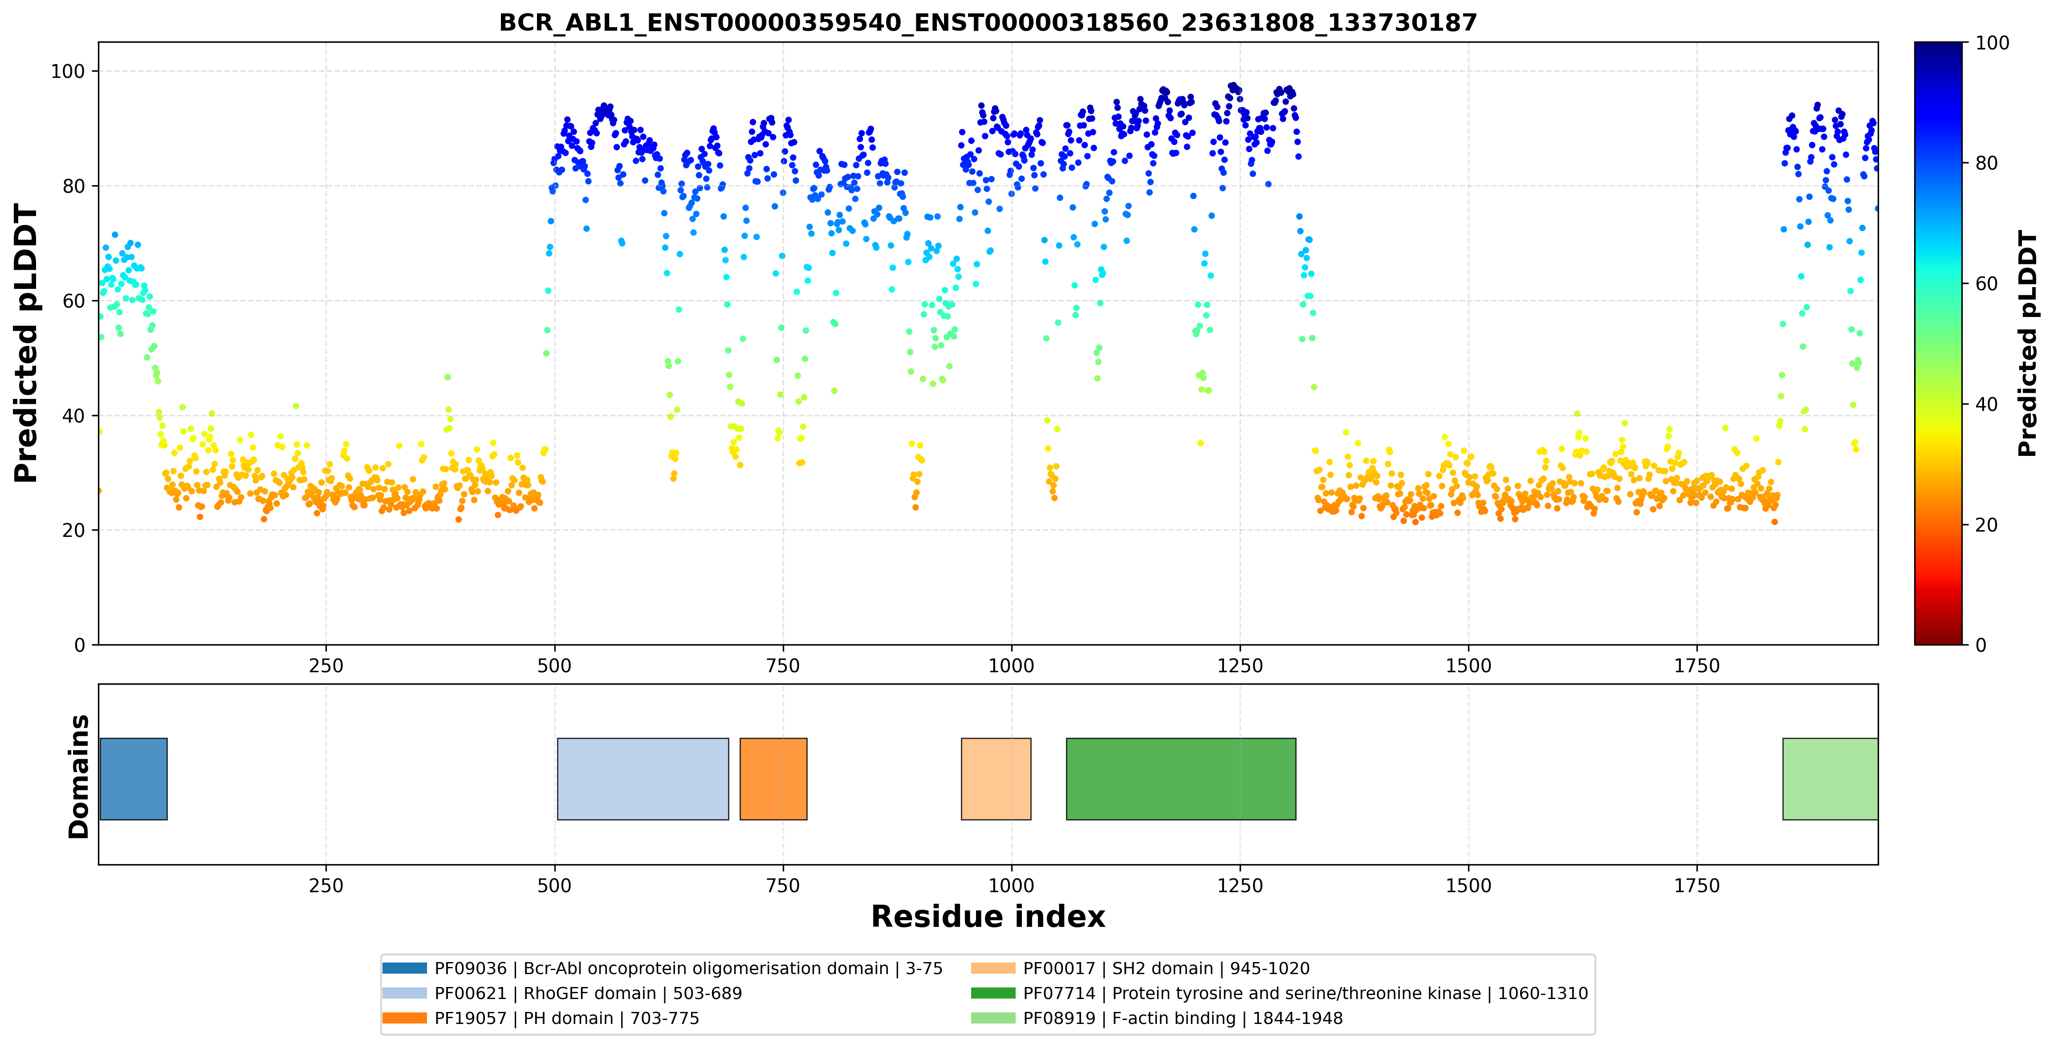This screenshot has height=1048, width=2054.
Task: Click the Domains axis label
Action: coord(79,776)
